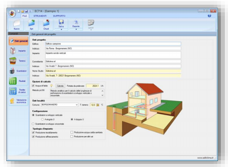The image size is (228, 167).
Task: Expand the Esporta dropdown arrow
Action: point(76,30)
